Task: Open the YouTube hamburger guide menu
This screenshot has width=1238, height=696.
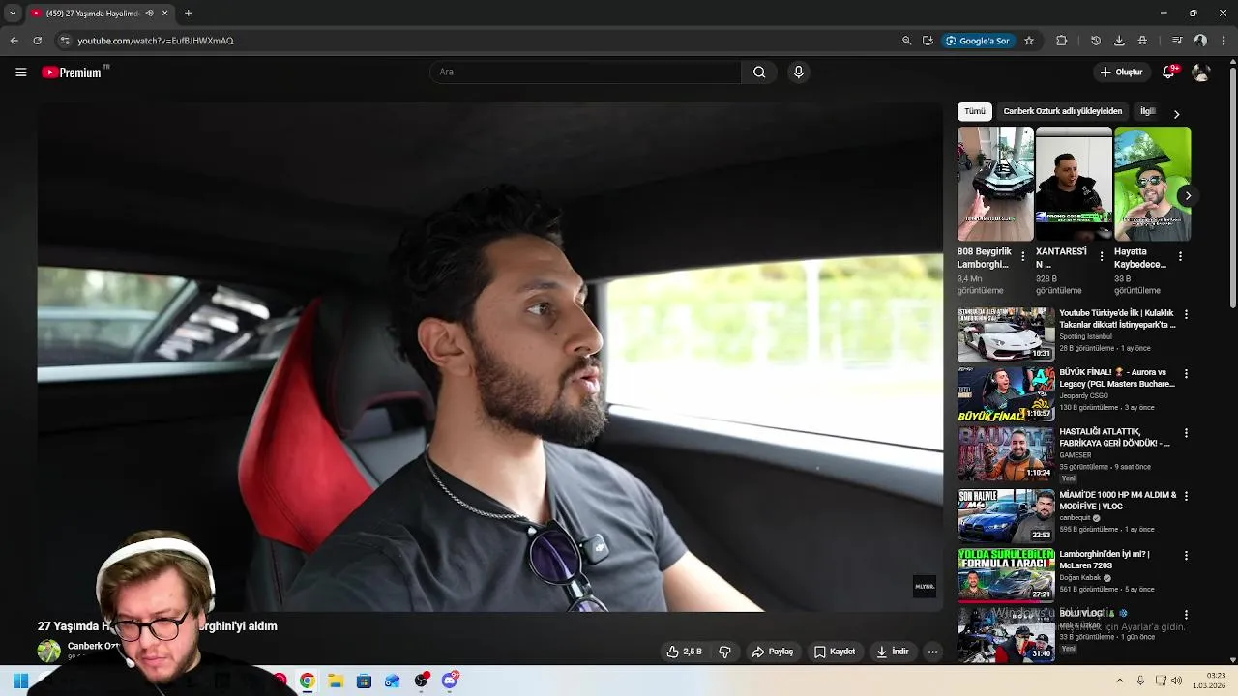Action: click(20, 72)
